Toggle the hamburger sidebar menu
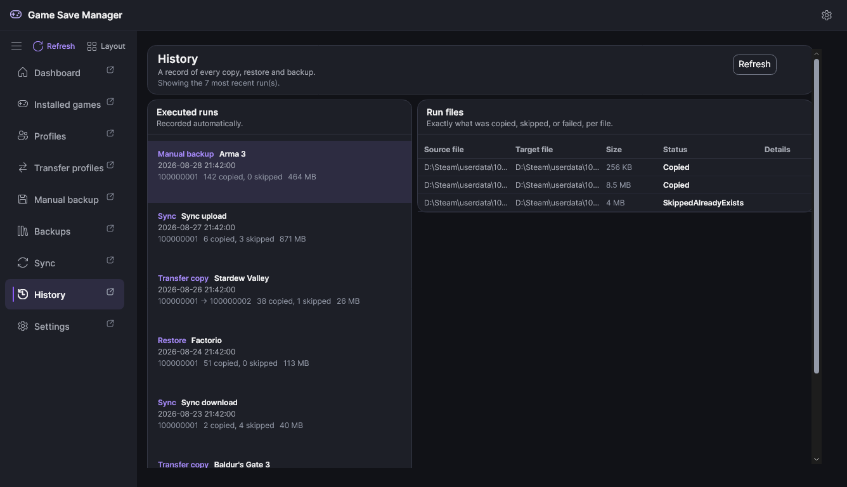Image resolution: width=847 pixels, height=487 pixels. click(x=16, y=46)
